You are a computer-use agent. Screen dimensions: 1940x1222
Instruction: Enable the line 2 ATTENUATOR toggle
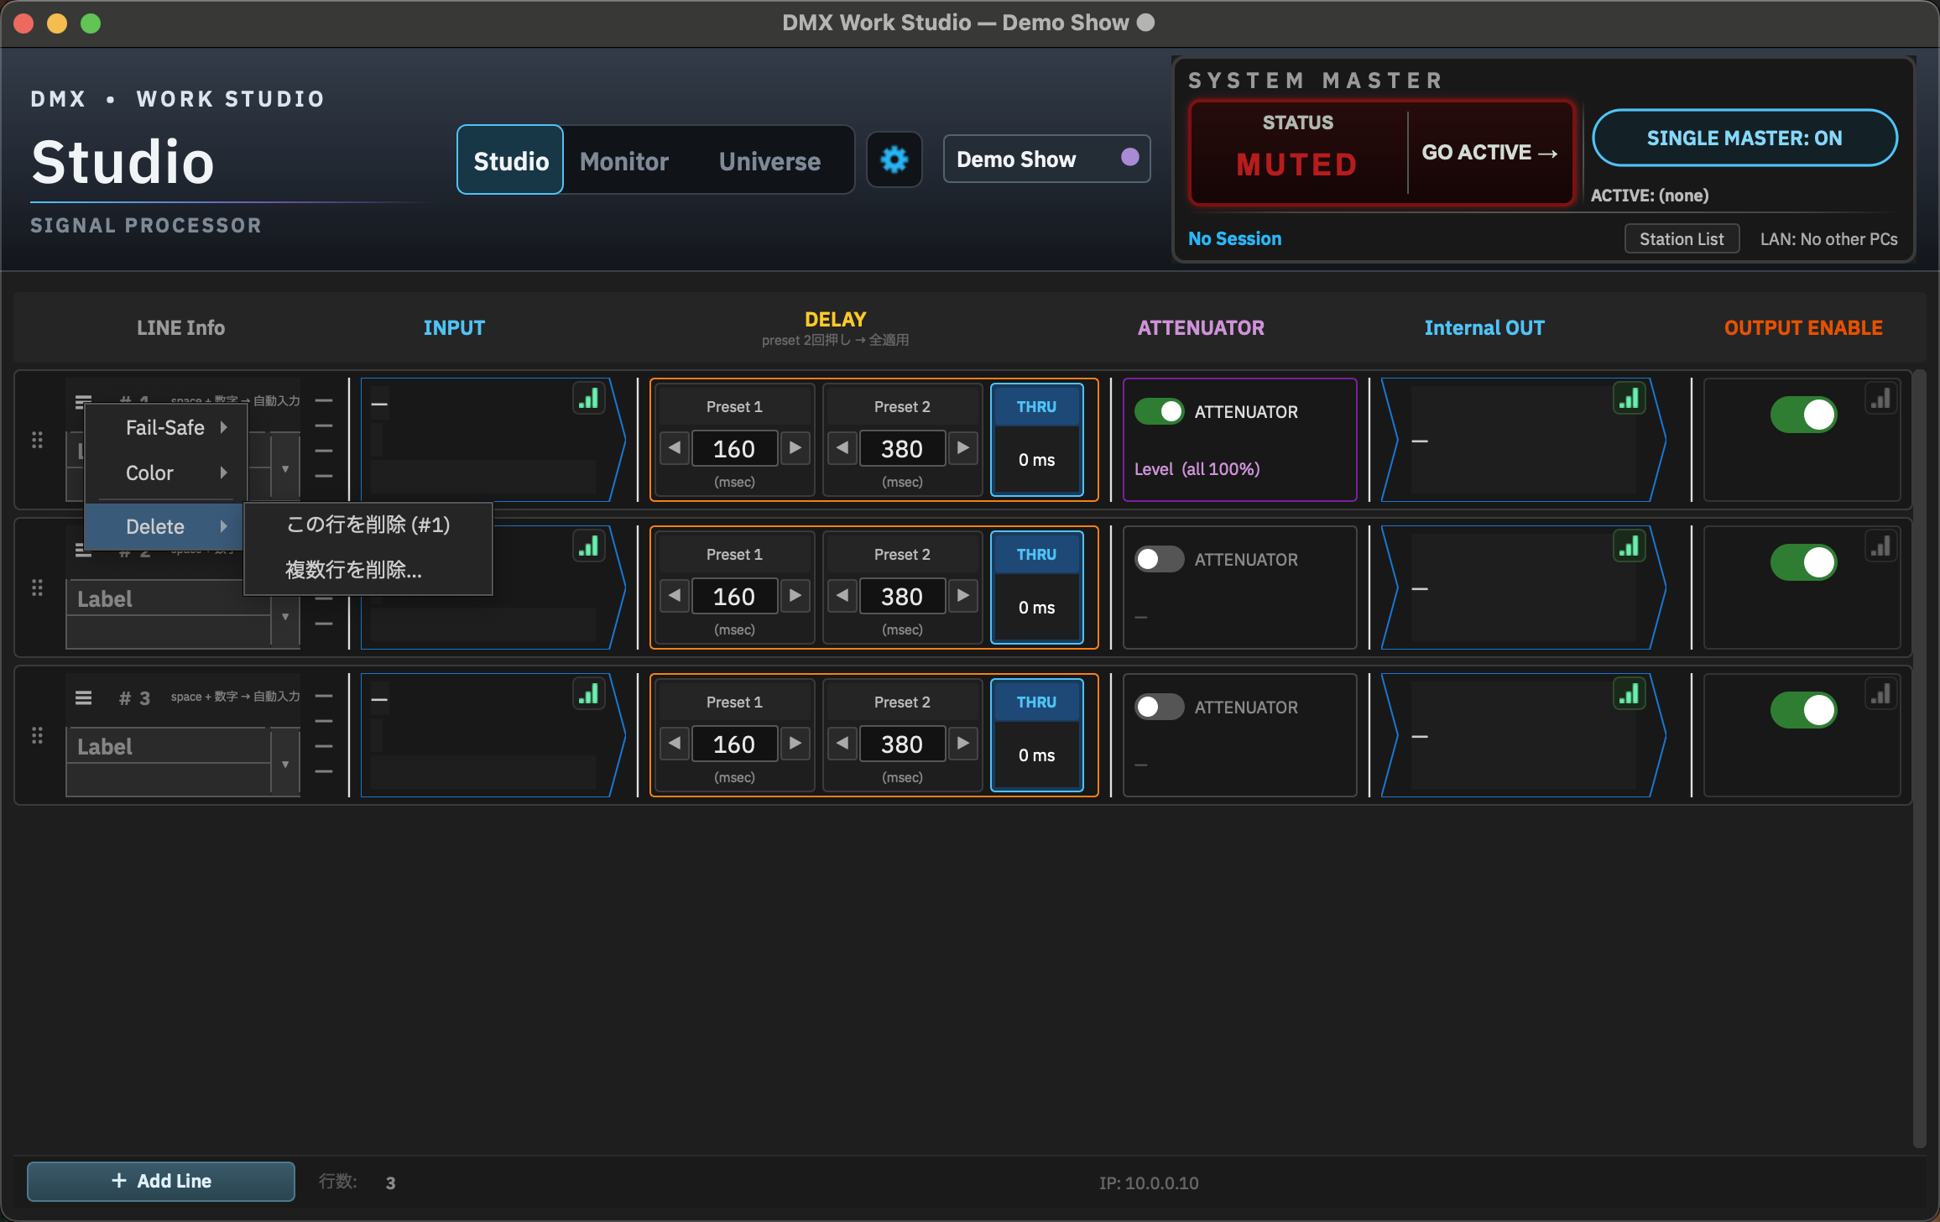pos(1159,559)
